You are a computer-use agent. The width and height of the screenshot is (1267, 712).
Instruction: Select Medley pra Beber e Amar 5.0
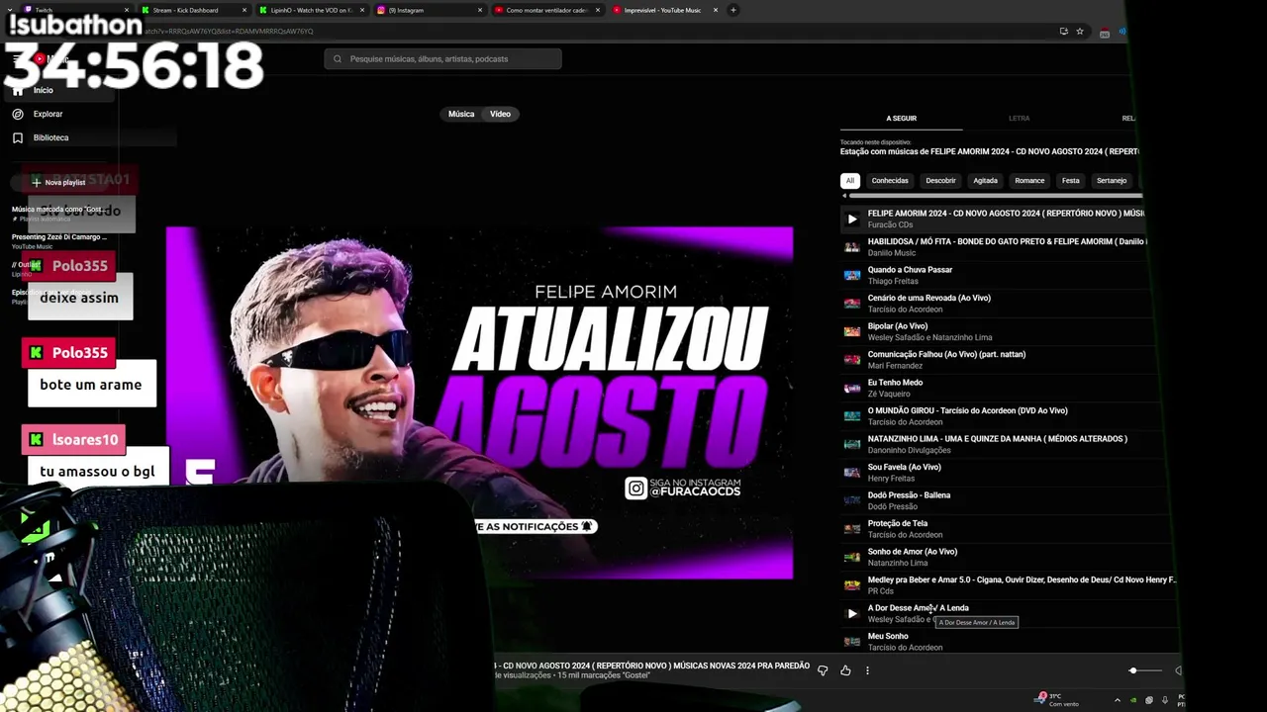pos(1022,579)
